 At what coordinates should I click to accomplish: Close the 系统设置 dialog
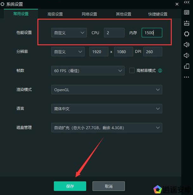[x=177, y=4]
